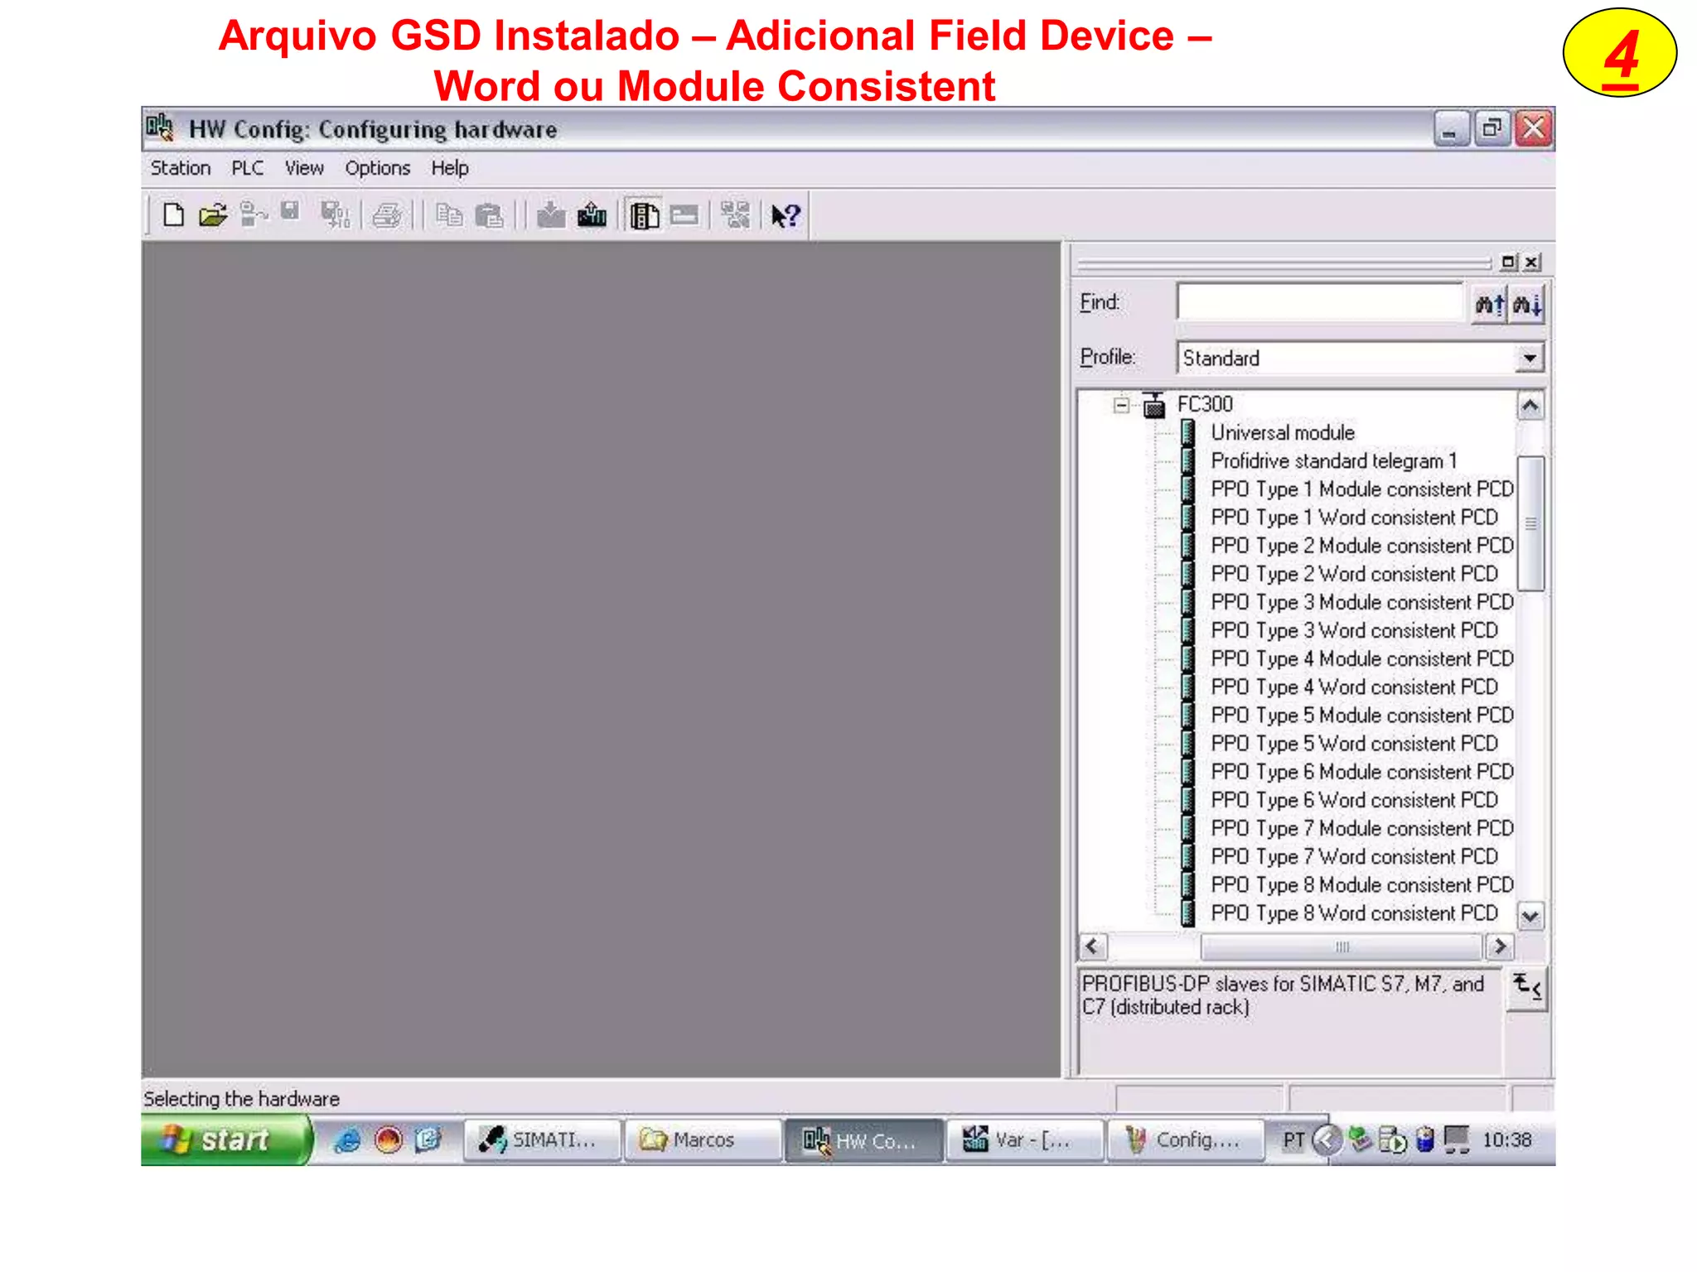Click the Save floppy disk toolbar icon
The width and height of the screenshot is (1697, 1272).
pos(289,213)
